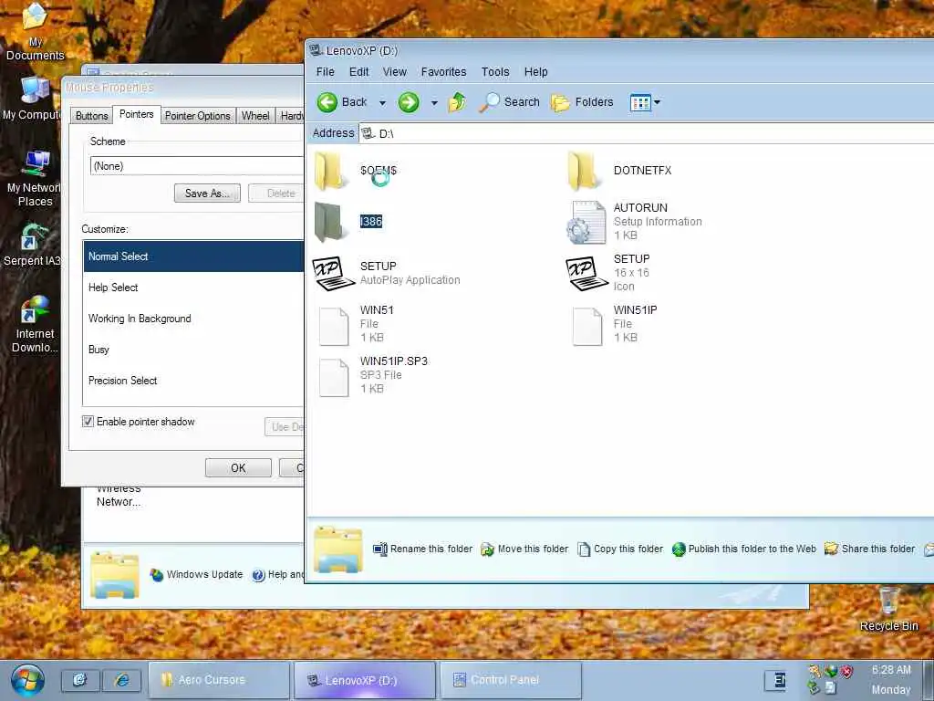Go up one folder level
The image size is (934, 701).
pyautogui.click(x=457, y=102)
